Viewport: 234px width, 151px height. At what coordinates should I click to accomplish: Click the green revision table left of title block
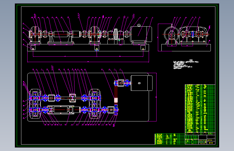[x=170, y=139]
